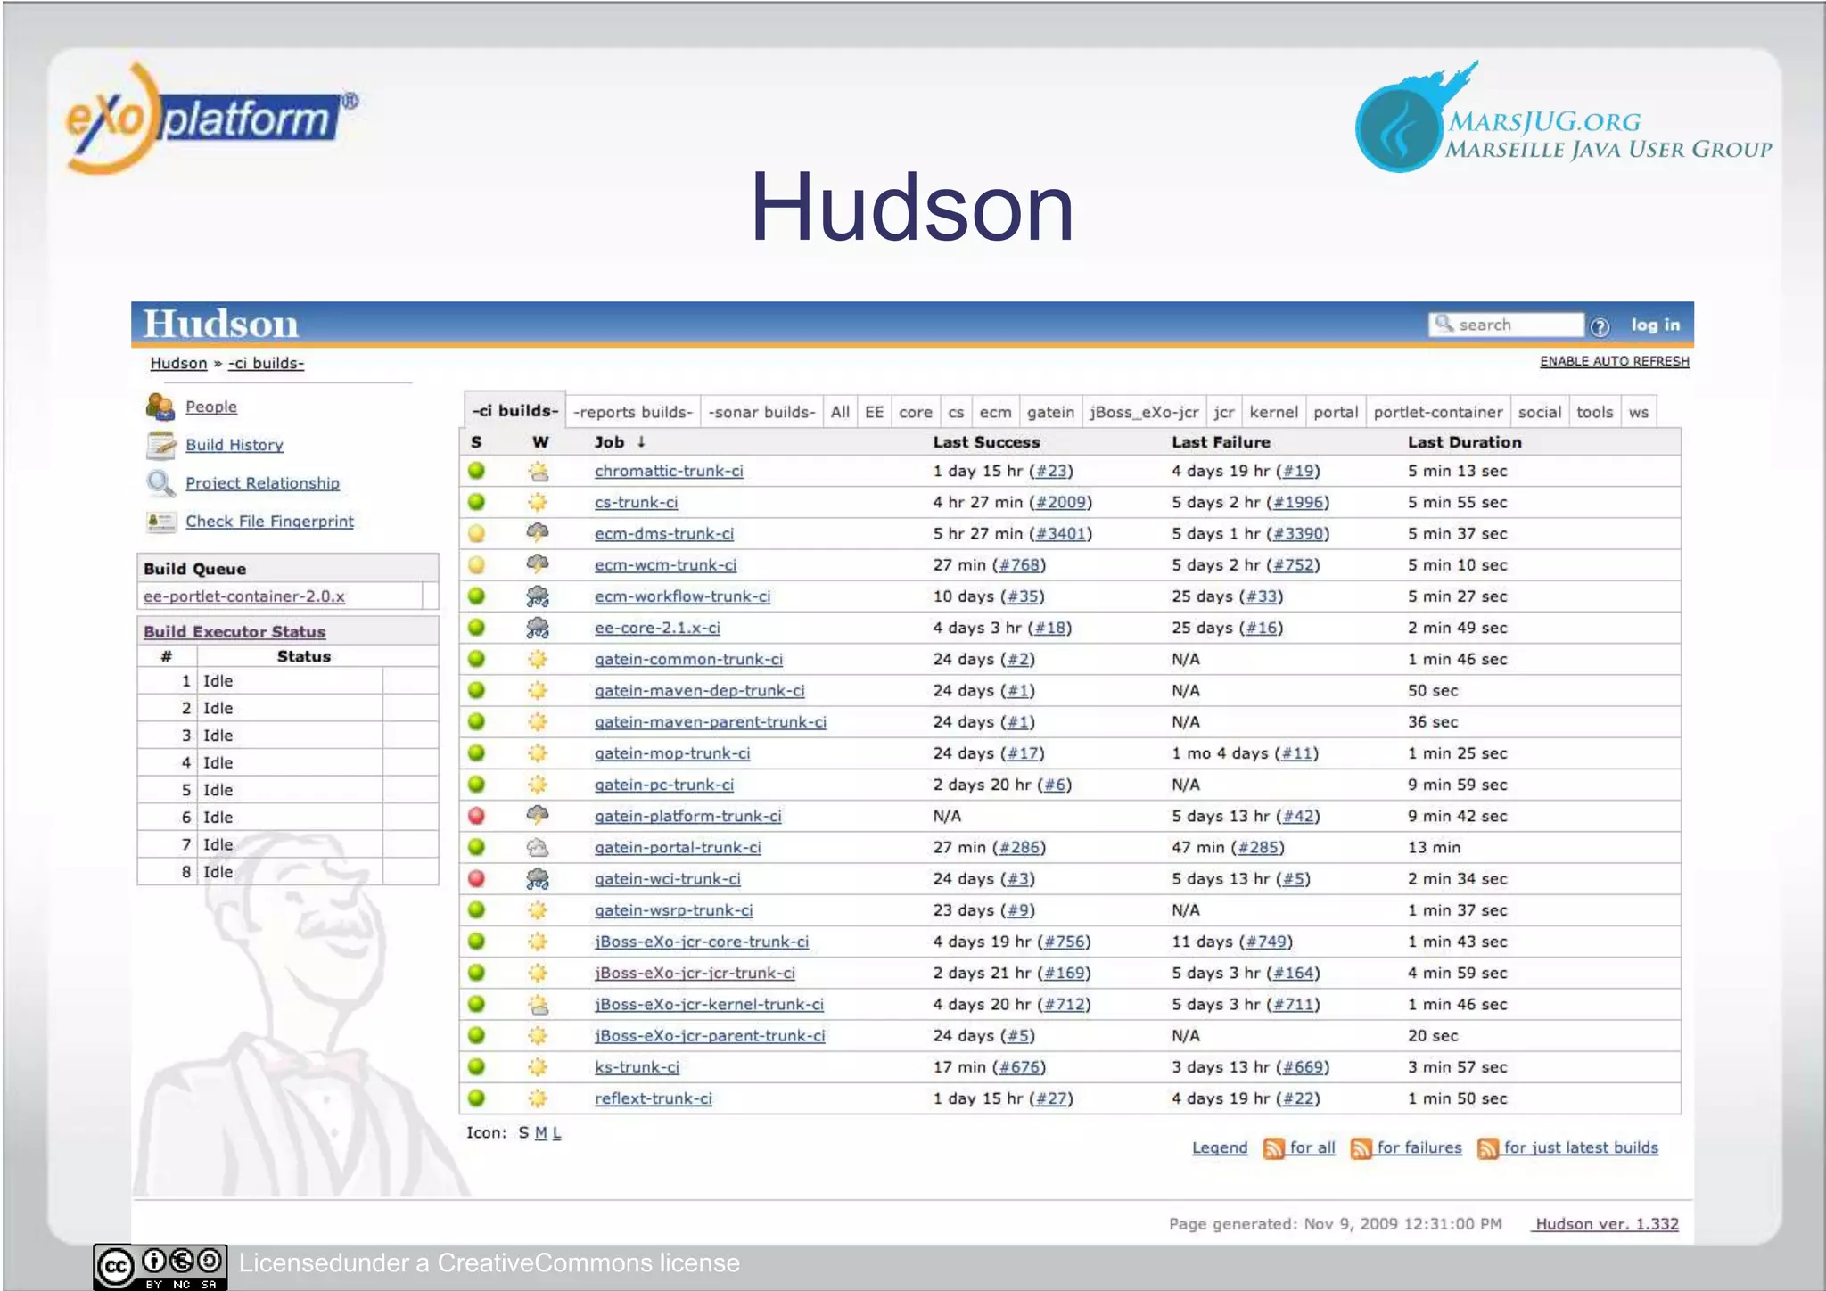The height and width of the screenshot is (1291, 1826).
Task: Open build #2009 of cs-trunk-ci
Action: pyautogui.click(x=1060, y=502)
